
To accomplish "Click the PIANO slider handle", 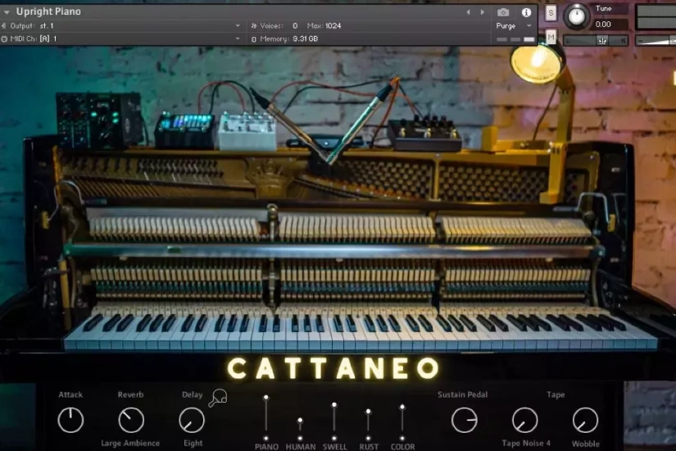I will 266,397.
